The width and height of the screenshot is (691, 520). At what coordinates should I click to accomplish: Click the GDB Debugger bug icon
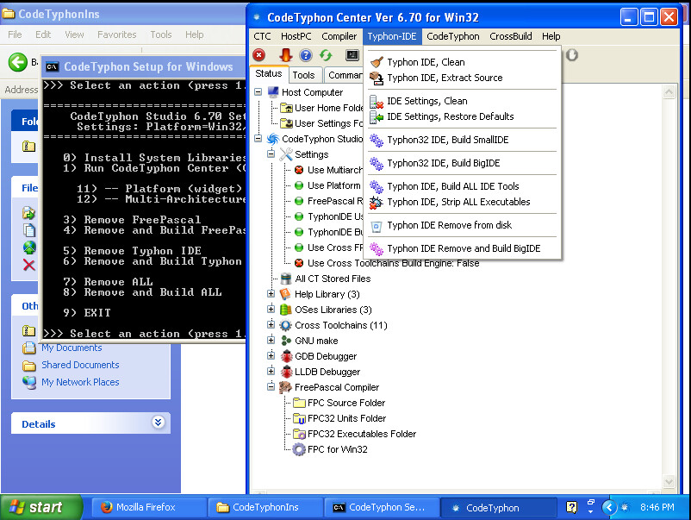coord(286,356)
